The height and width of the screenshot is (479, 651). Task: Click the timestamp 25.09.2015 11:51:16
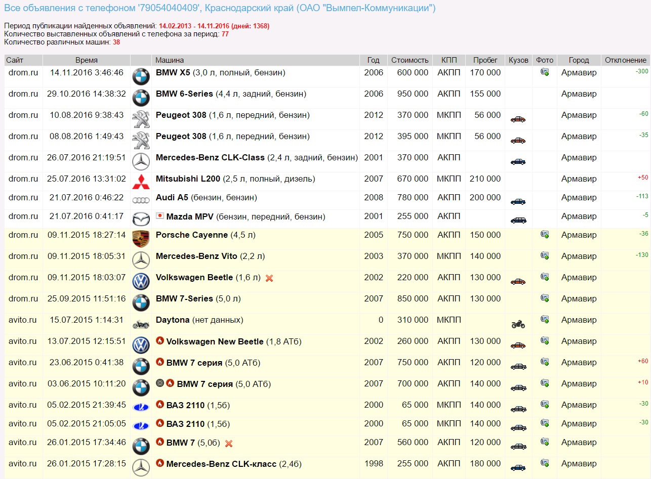click(87, 299)
